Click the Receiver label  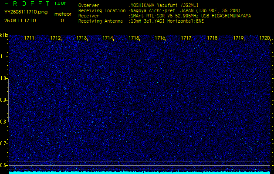pos(89,16)
